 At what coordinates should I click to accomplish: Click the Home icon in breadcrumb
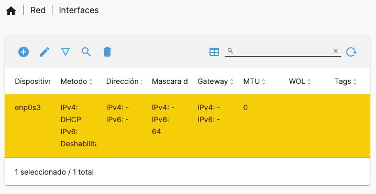(x=11, y=11)
